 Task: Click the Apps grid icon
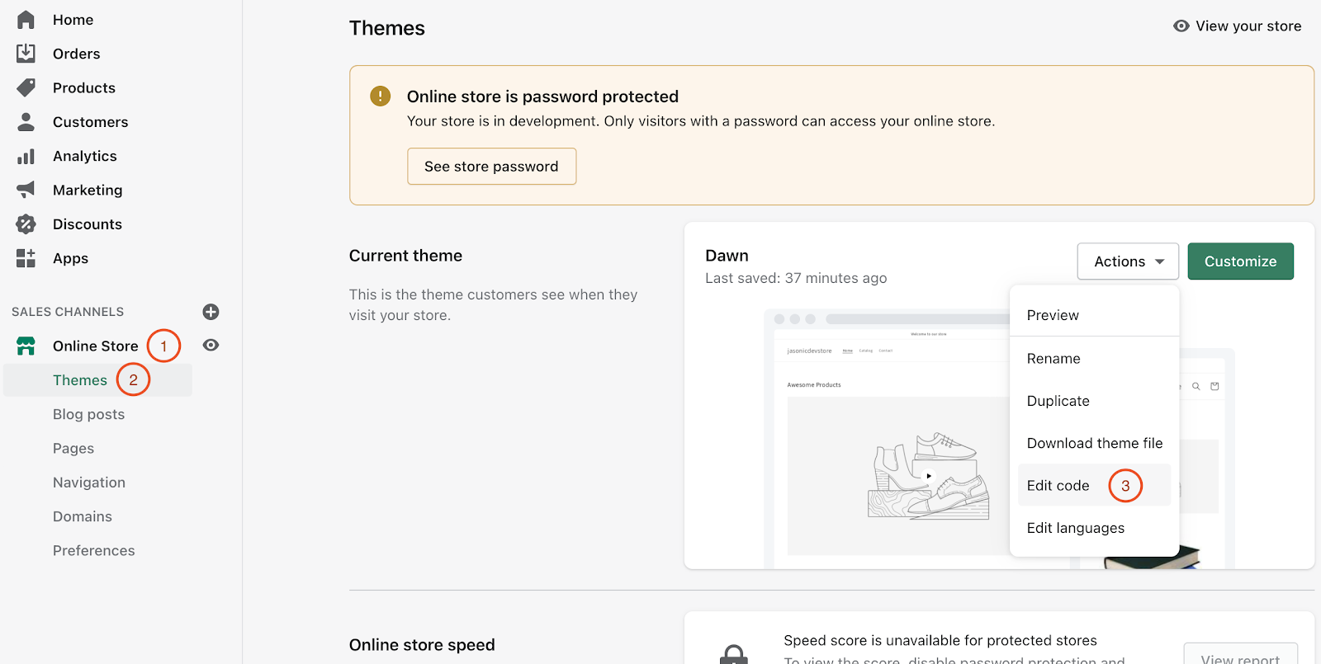(26, 258)
